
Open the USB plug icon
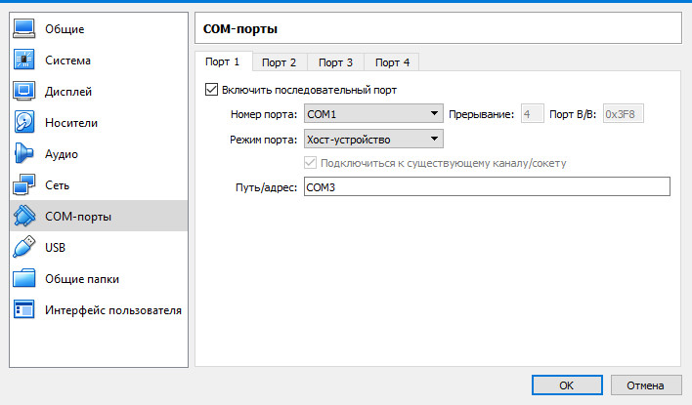[25, 248]
